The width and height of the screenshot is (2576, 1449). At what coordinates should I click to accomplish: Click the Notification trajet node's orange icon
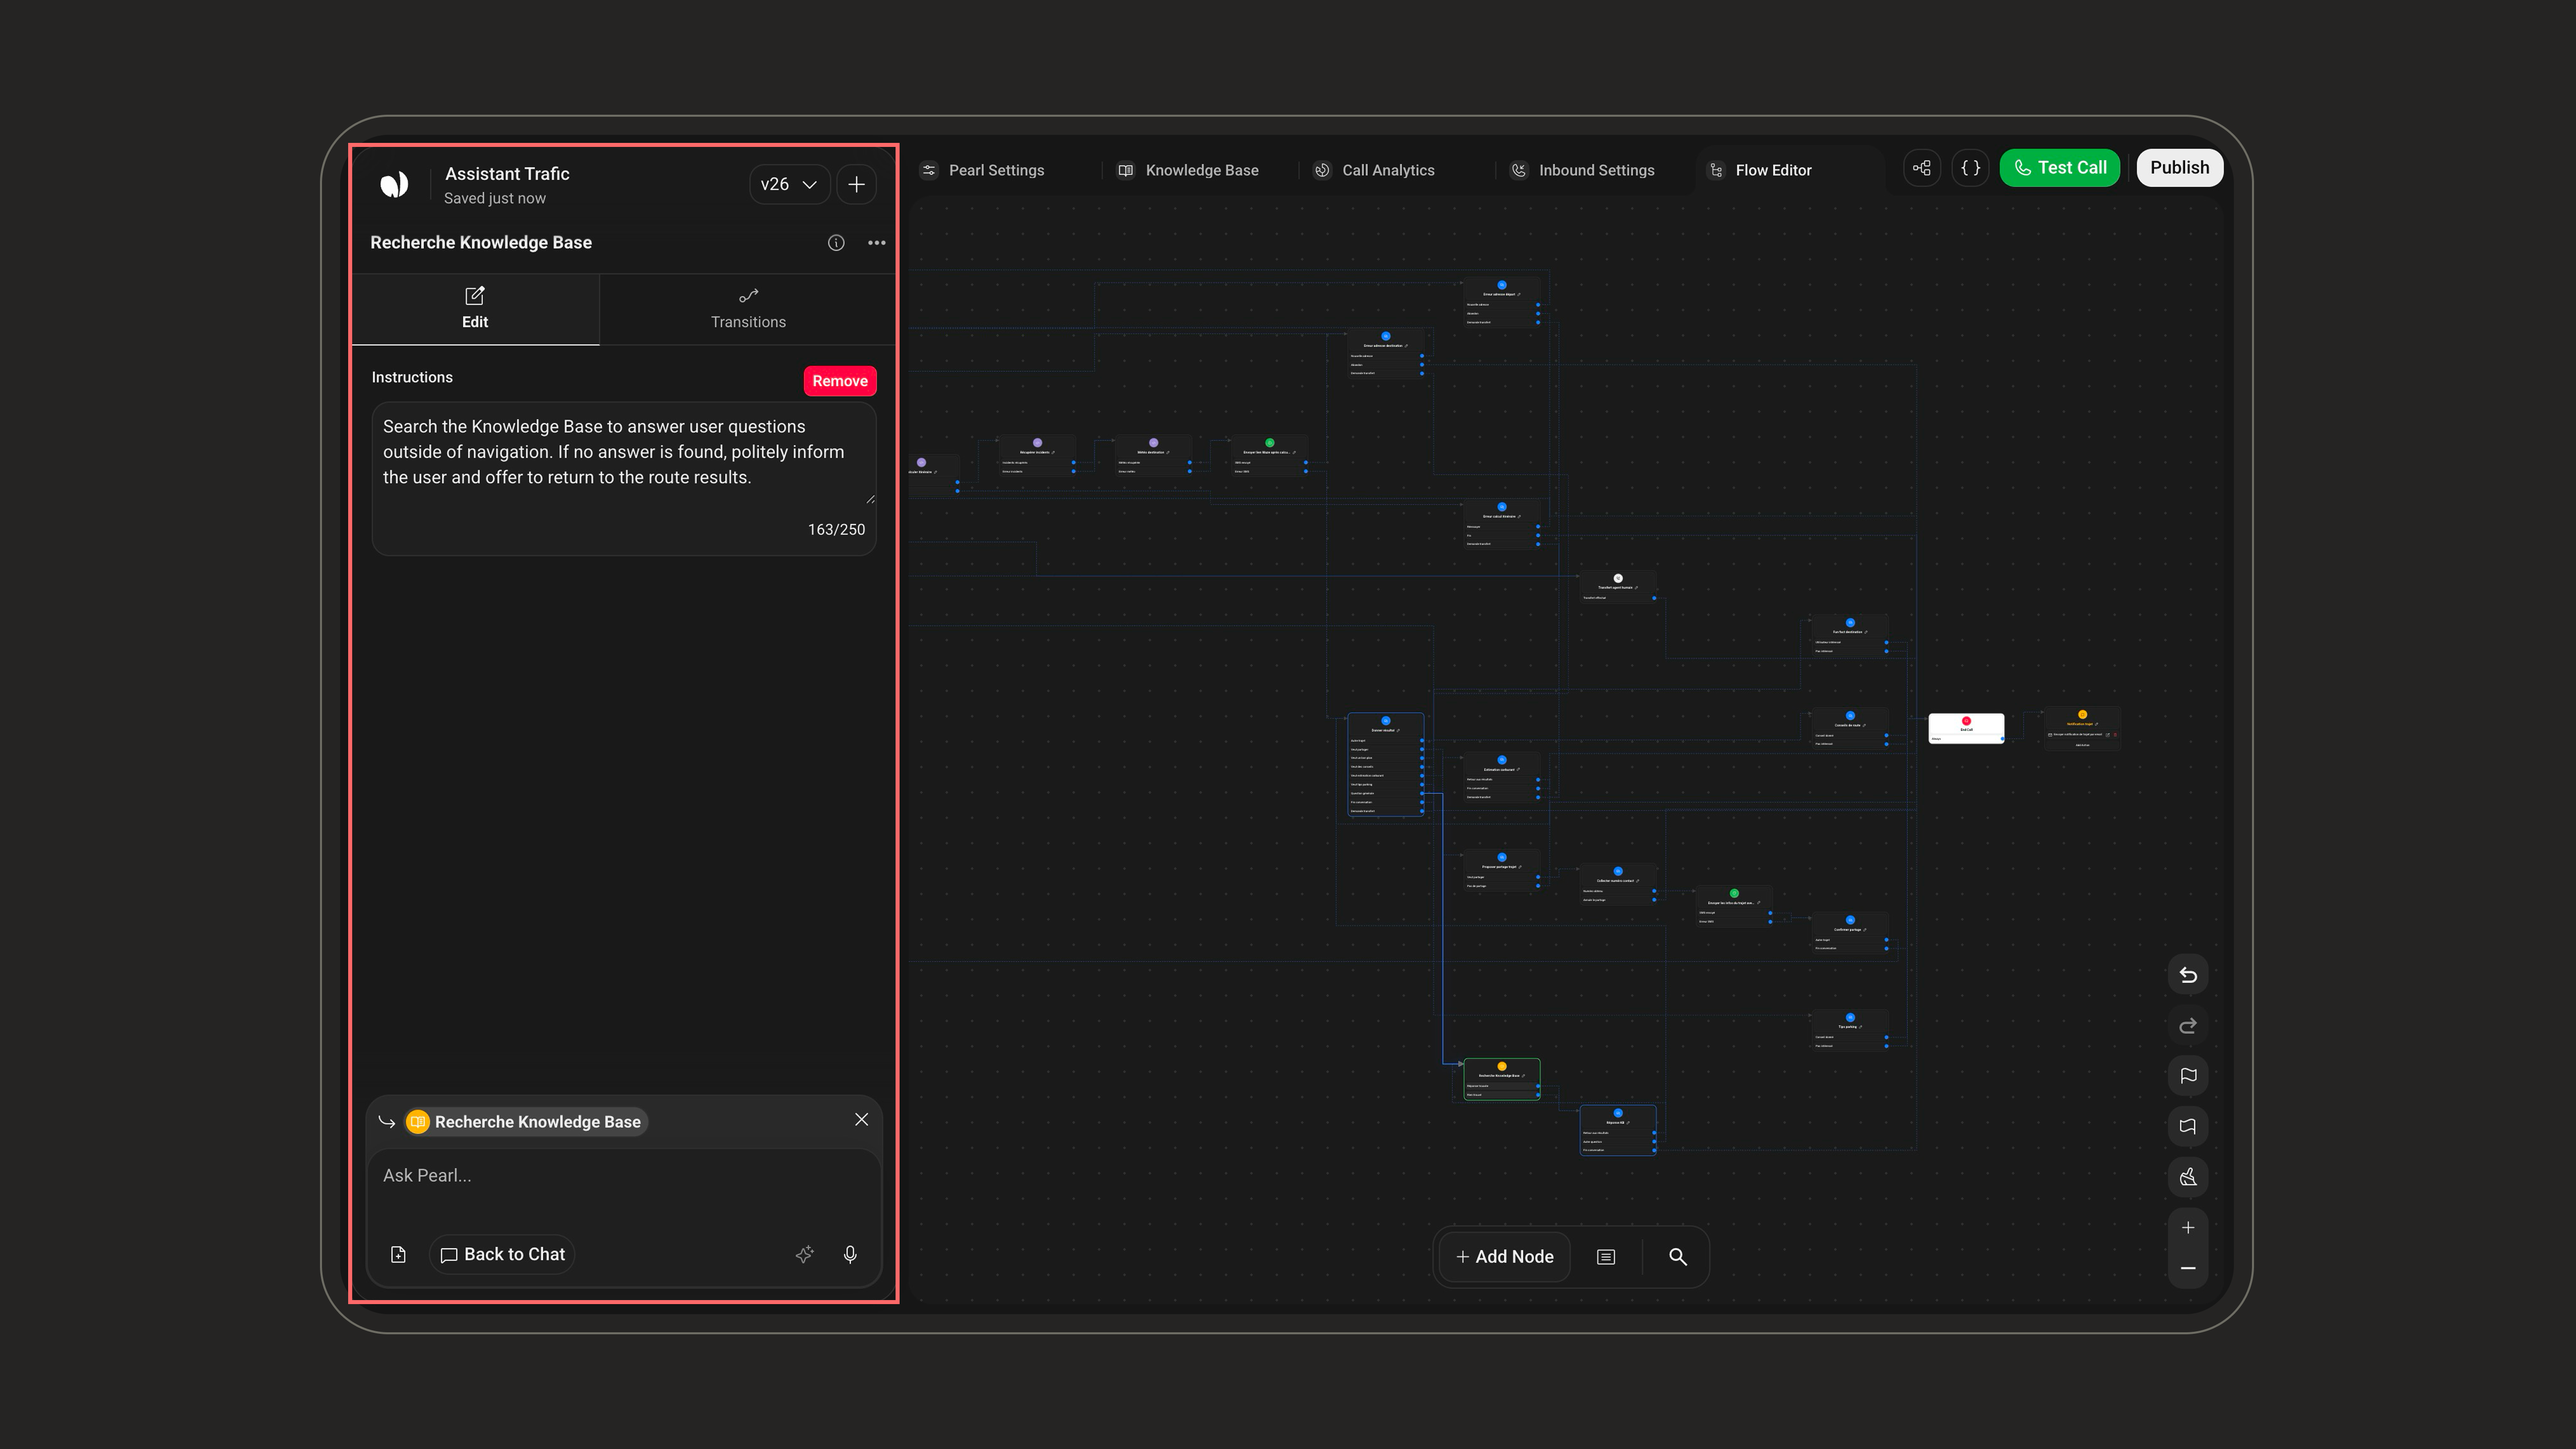[x=2082, y=715]
